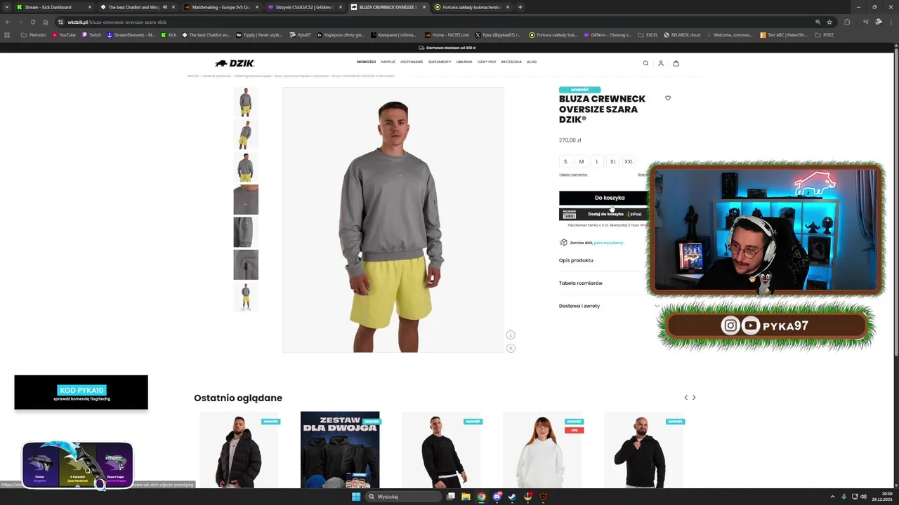This screenshot has height=505, width=899.
Task: Select size M
Action: (582, 161)
